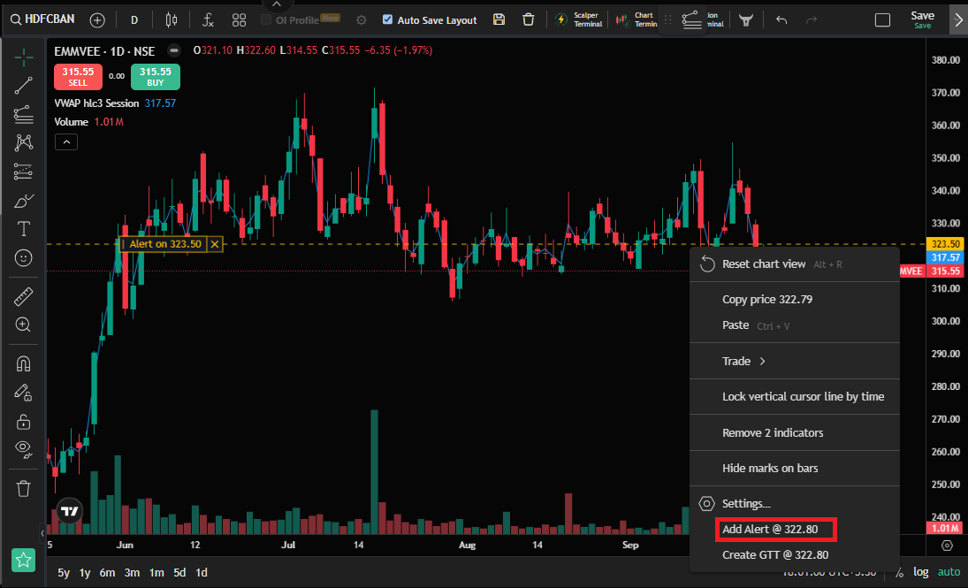Screen dimensions: 968x588
Task: Set the chart range to 3m
Action: [132, 573]
